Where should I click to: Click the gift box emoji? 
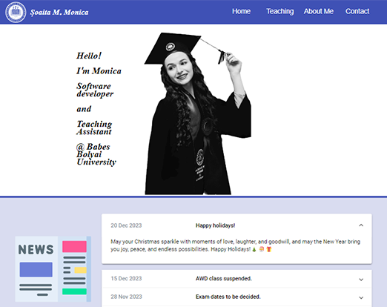269,249
